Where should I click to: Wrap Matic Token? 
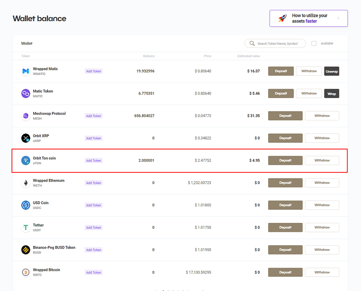[x=331, y=94]
